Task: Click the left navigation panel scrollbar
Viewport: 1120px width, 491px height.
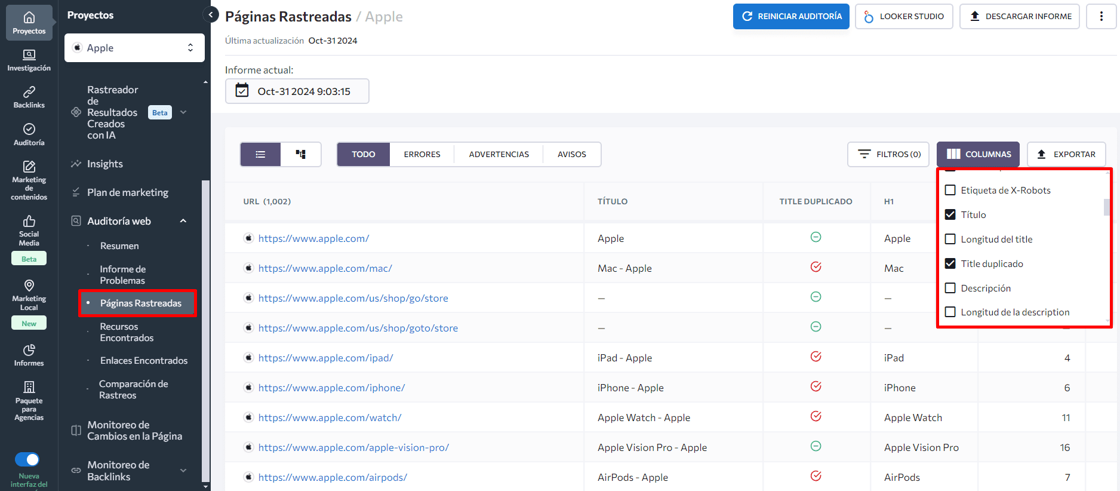Action: (205, 330)
